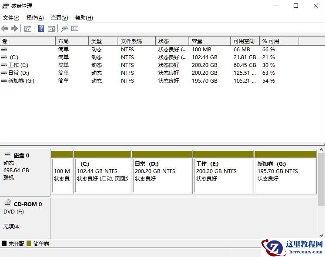Click the CD-ROM 0 drive icon

coord(8,203)
